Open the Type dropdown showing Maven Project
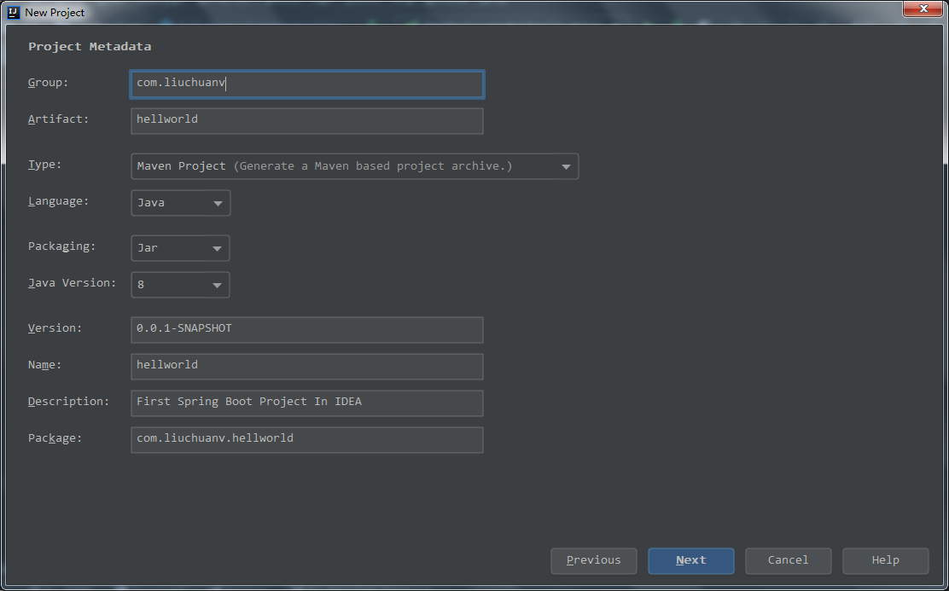This screenshot has width=949, height=591. pyautogui.click(x=354, y=166)
